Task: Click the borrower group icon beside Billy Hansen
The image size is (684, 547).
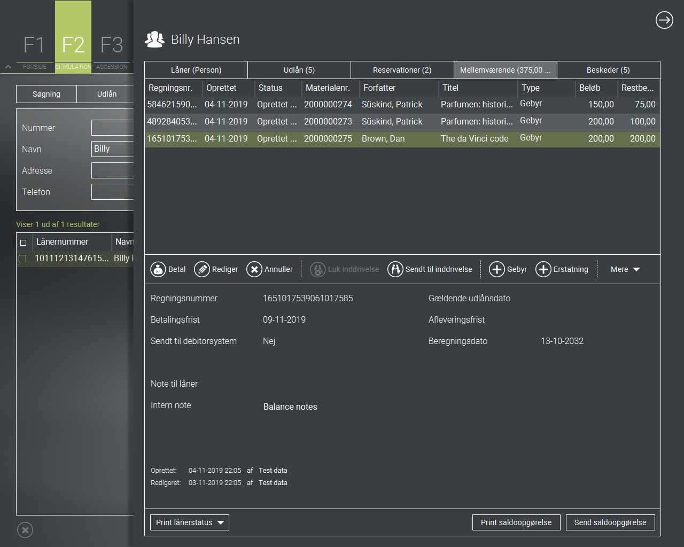Action: pos(154,40)
